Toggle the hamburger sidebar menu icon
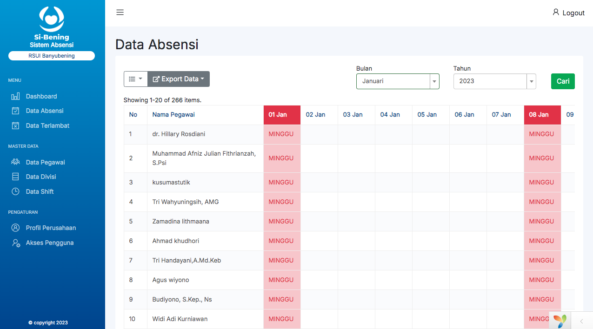This screenshot has width=593, height=329. [x=120, y=13]
